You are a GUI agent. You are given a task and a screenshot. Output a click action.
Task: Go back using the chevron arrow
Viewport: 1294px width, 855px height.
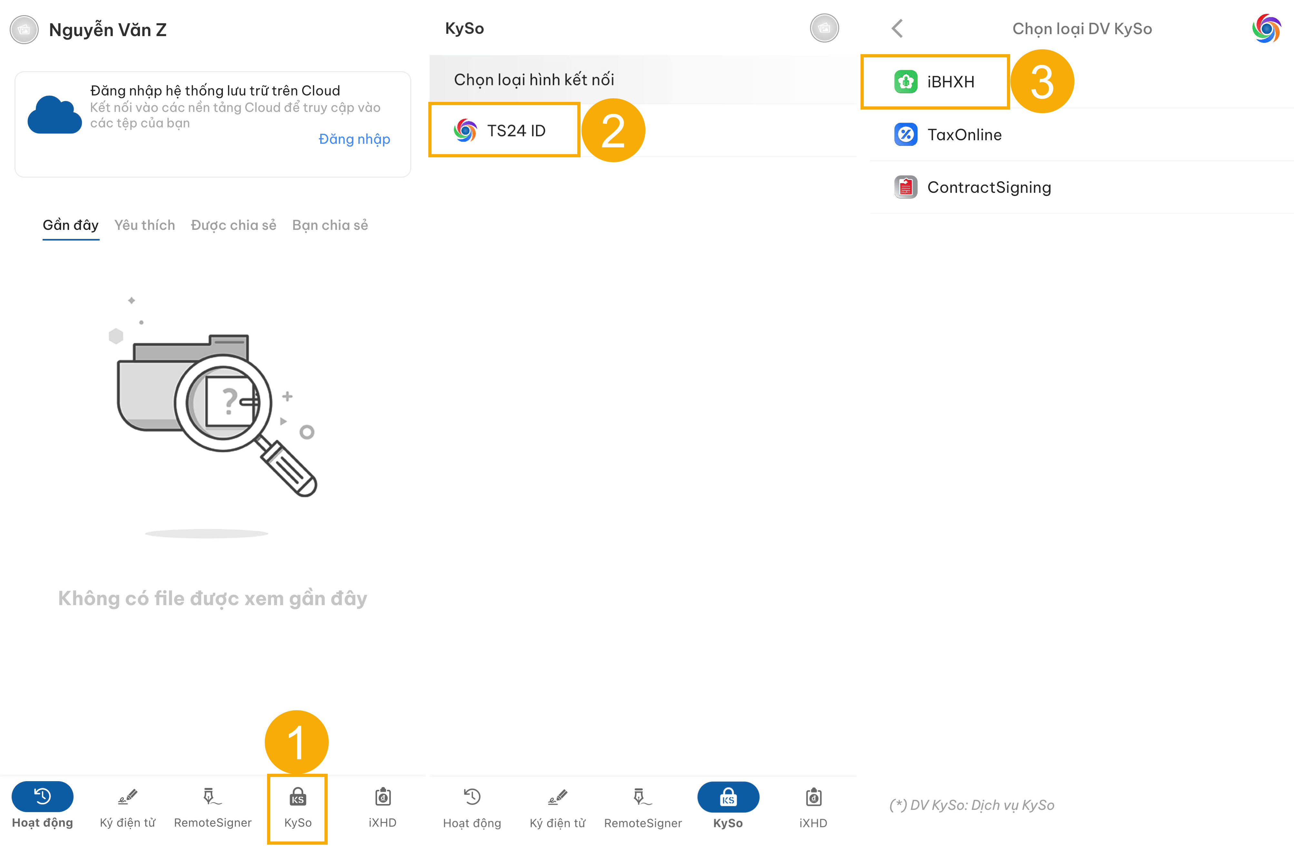pos(897,28)
